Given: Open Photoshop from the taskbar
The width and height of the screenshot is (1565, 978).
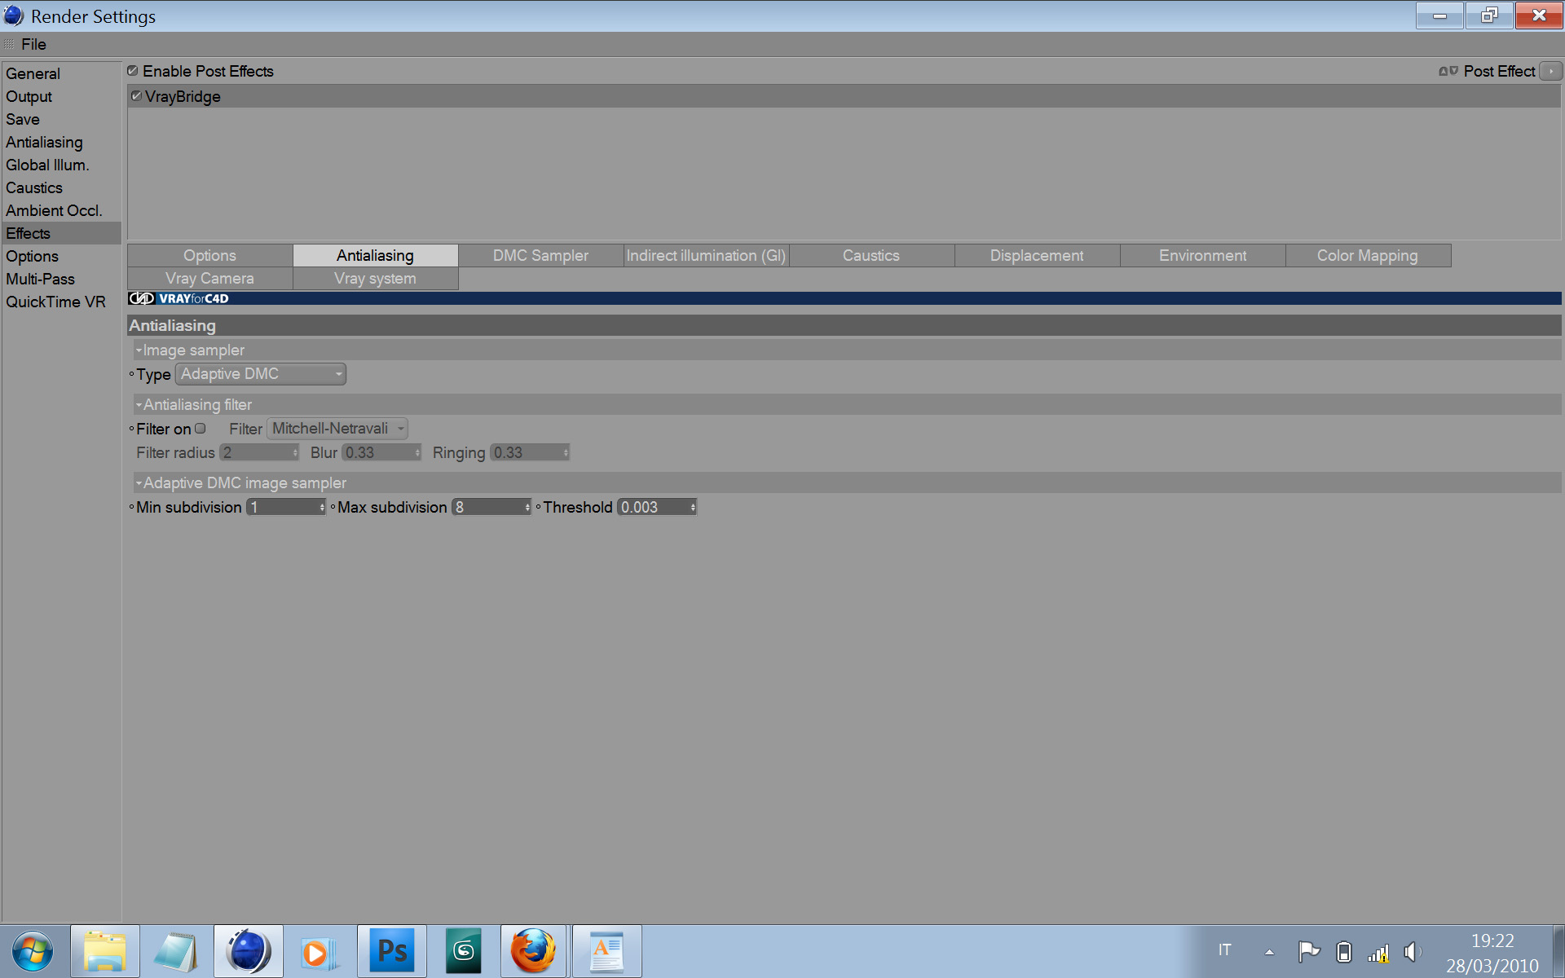Looking at the screenshot, I should pyautogui.click(x=392, y=951).
